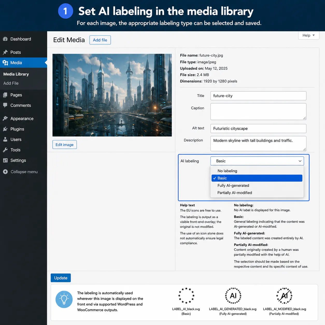Click the upload date May 12, 2025
325x325 pixels.
tap(216, 68)
